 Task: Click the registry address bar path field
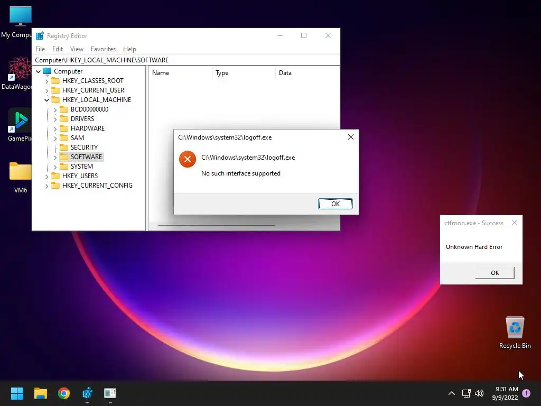[185, 60]
